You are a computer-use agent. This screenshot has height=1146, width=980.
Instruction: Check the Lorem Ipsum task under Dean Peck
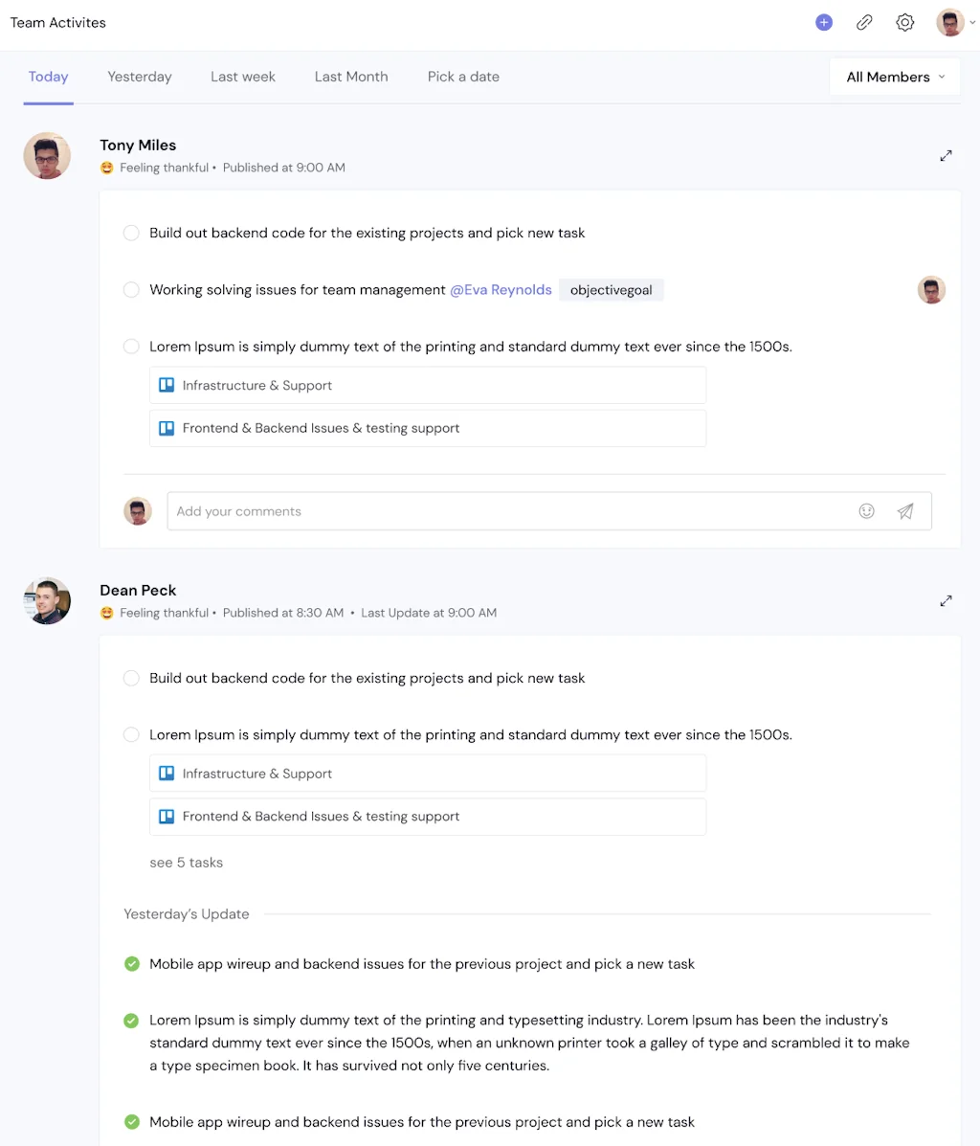131,734
